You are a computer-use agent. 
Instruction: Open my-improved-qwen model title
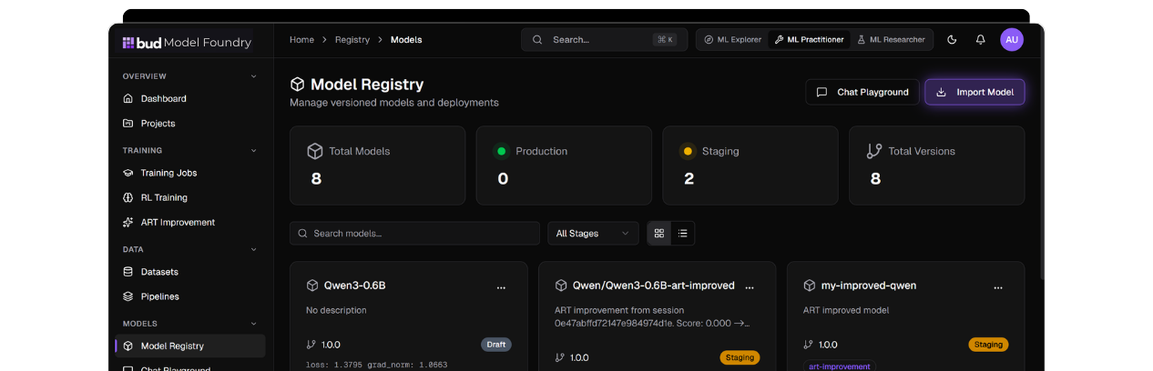click(869, 286)
